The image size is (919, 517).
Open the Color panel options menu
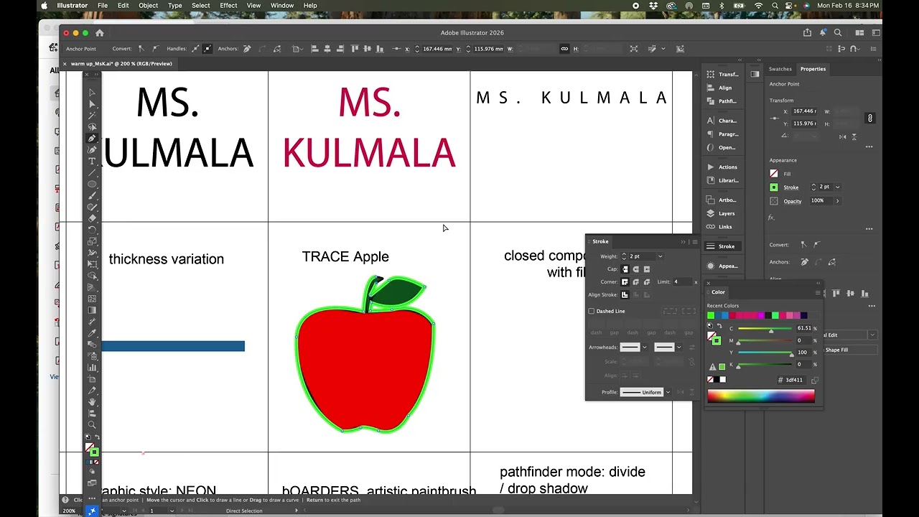point(818,292)
